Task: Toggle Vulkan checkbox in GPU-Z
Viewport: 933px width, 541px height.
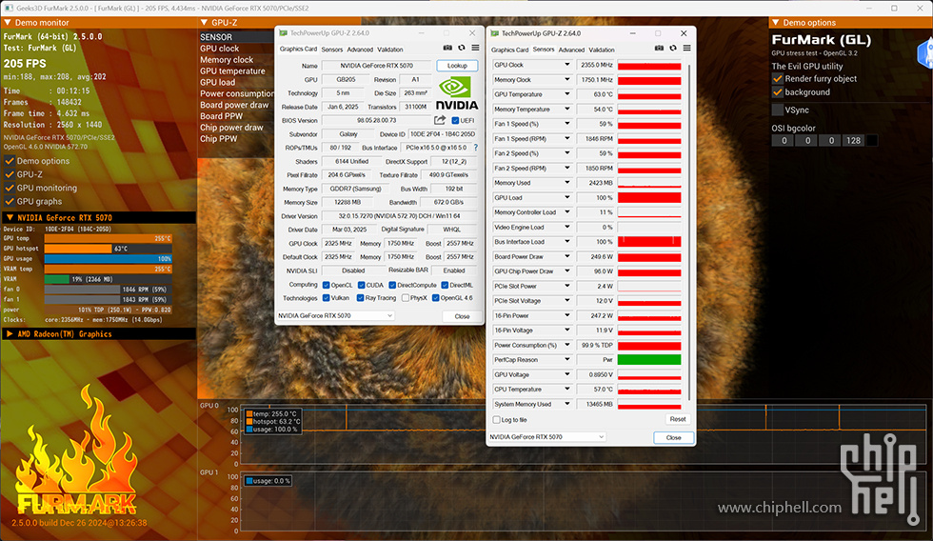Action: 326,298
